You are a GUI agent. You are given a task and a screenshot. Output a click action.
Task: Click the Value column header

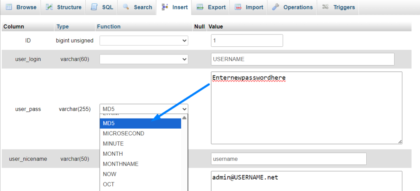[x=216, y=27]
